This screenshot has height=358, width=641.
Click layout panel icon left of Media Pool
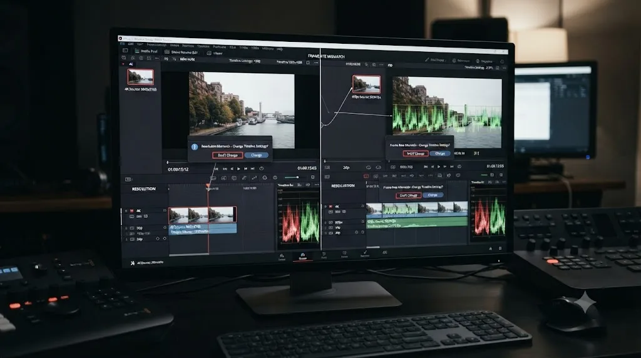click(x=125, y=51)
